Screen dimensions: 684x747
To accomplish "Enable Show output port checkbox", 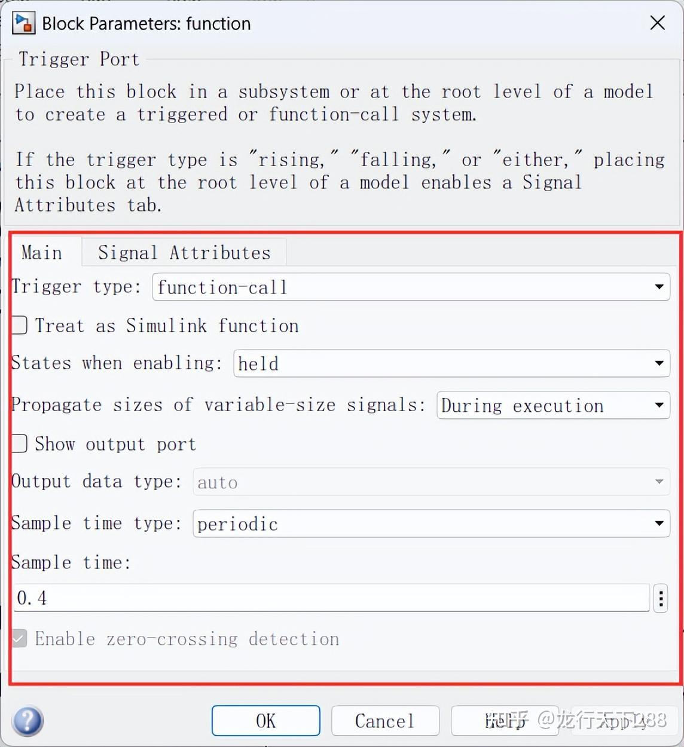I will [20, 444].
